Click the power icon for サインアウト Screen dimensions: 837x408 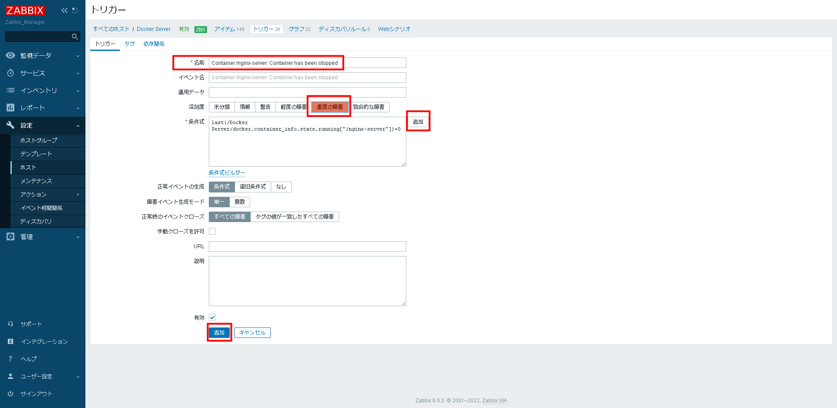[10, 394]
